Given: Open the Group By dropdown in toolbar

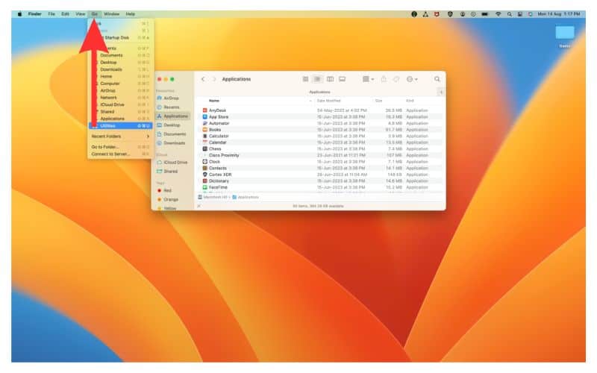Looking at the screenshot, I should (x=367, y=79).
